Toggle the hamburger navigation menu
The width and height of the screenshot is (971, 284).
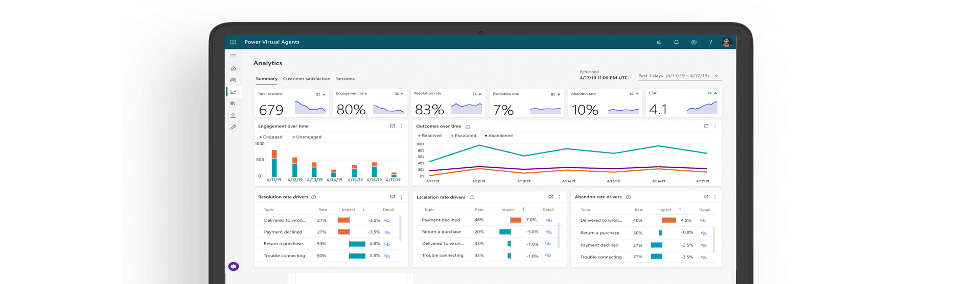coord(233,56)
